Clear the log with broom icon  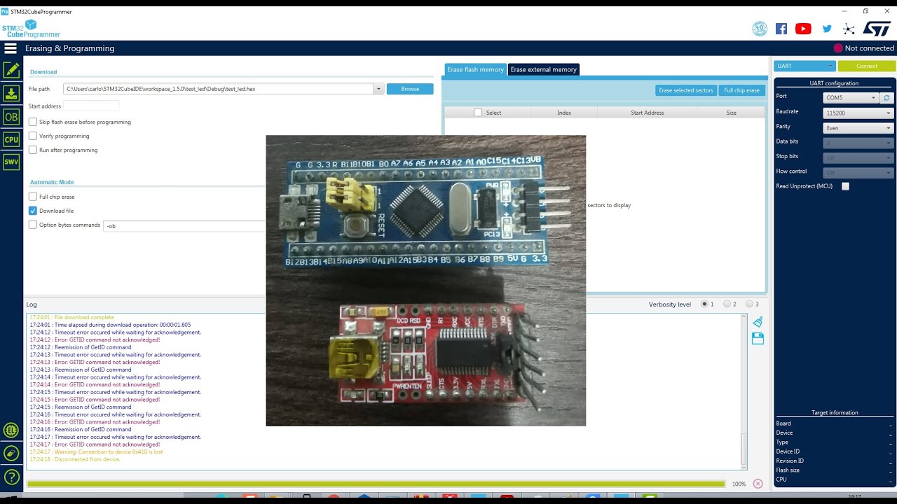click(x=758, y=322)
